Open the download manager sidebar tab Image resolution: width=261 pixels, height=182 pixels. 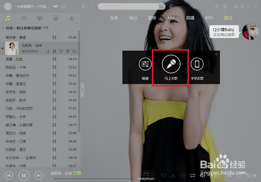pyautogui.click(x=72, y=18)
